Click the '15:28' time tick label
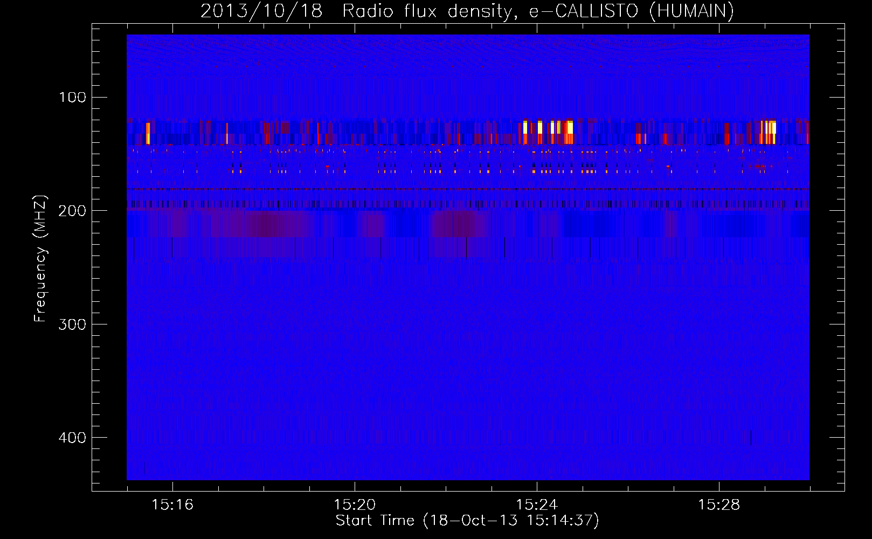This screenshot has width=872, height=539. pyautogui.click(x=719, y=505)
